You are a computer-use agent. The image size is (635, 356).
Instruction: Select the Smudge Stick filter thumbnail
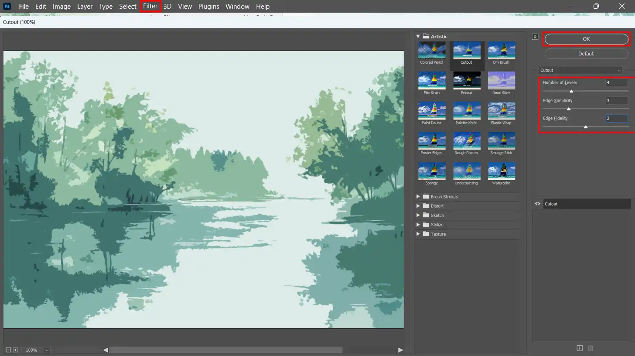pos(501,140)
